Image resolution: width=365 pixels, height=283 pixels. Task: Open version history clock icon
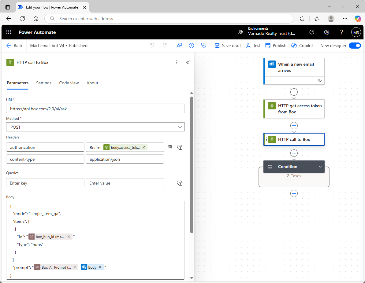click(x=192, y=46)
